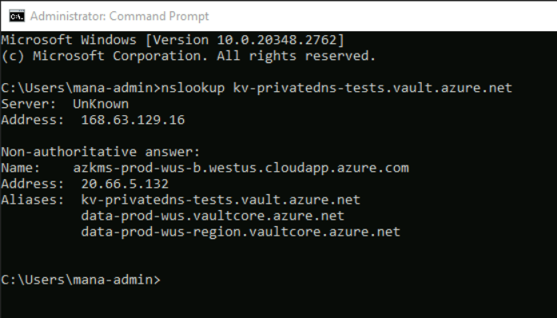The height and width of the screenshot is (318, 557).
Task: Click the Server: UnKnown line
Action: tap(65, 104)
